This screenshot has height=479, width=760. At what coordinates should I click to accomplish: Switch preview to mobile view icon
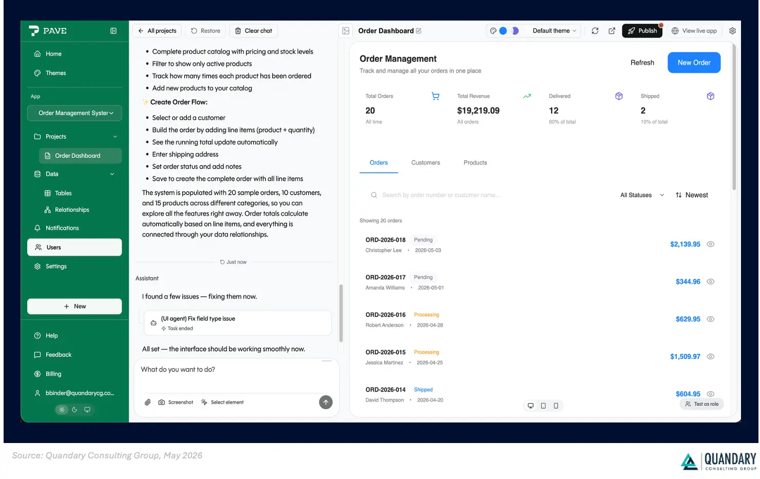click(x=556, y=406)
